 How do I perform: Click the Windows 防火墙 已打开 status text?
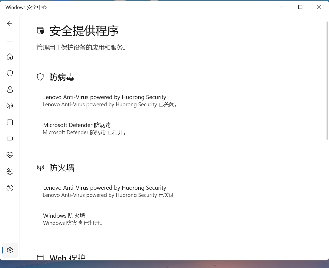click(73, 223)
